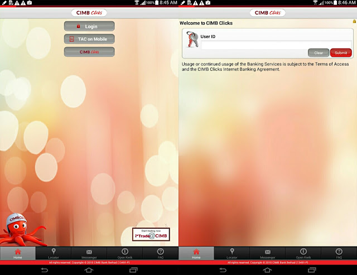Click the Clear button

(x=319, y=53)
